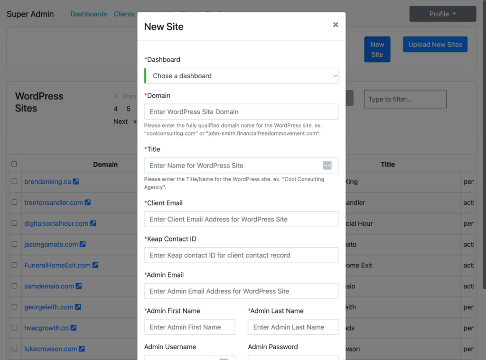Check the box for samdemaio.com row
Image resolution: width=486 pixels, height=360 pixels.
[x=15, y=286]
